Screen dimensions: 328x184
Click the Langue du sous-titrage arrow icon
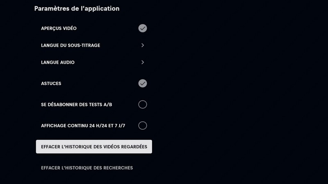[143, 45]
